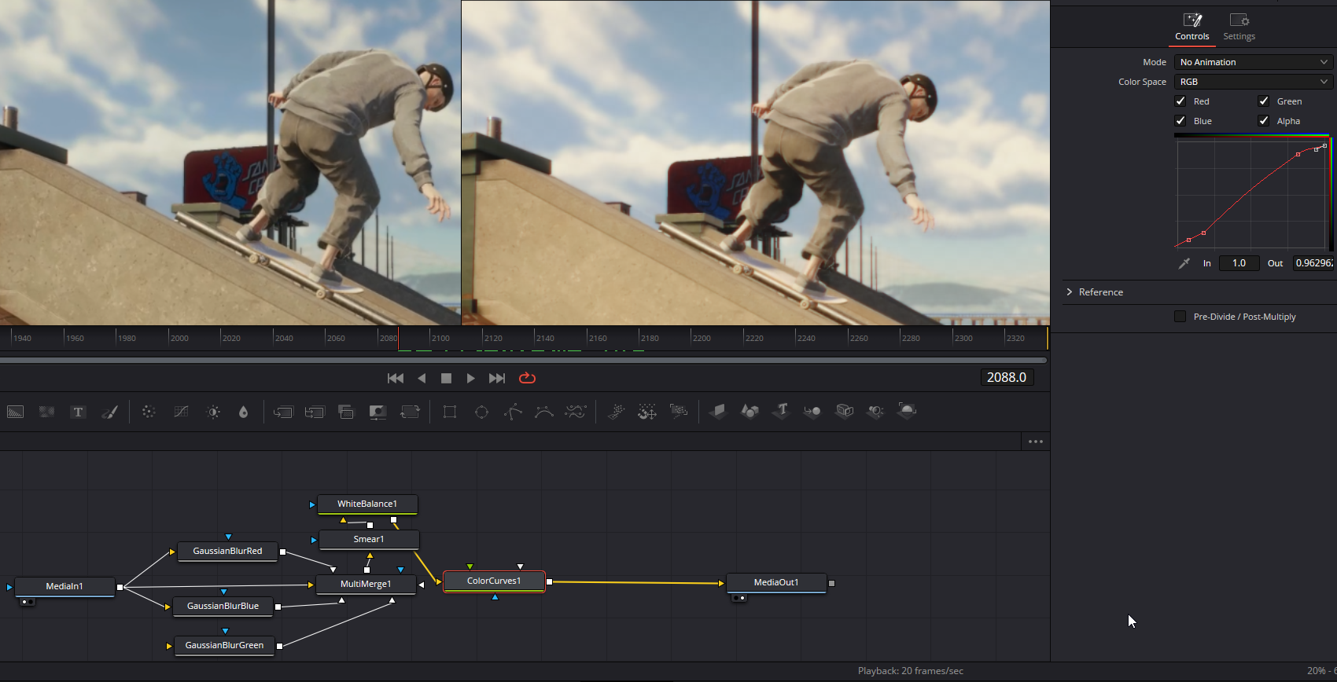
Task: Toggle the red loop playback button
Action: click(x=527, y=378)
